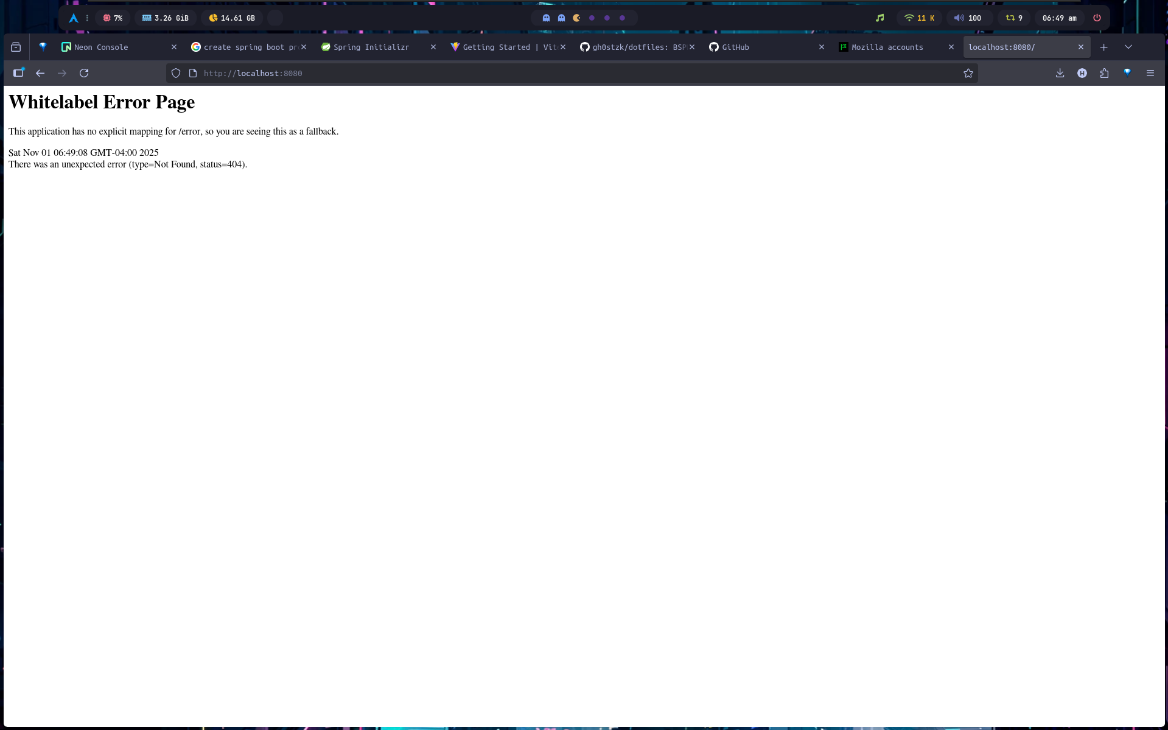Click the red power icon in top bar
This screenshot has width=1168, height=730.
coord(1097,18)
